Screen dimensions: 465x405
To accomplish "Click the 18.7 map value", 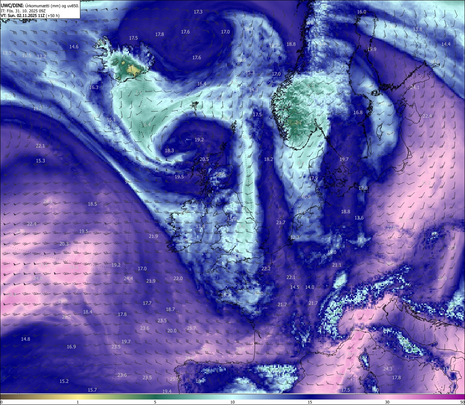I will tap(170, 309).
